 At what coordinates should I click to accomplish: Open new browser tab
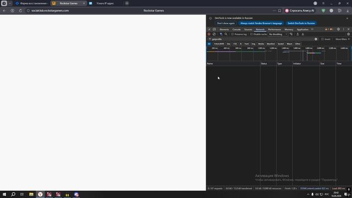[x=127, y=3]
